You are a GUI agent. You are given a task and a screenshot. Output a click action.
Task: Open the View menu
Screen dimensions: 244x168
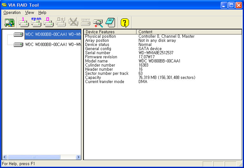tap(30, 13)
